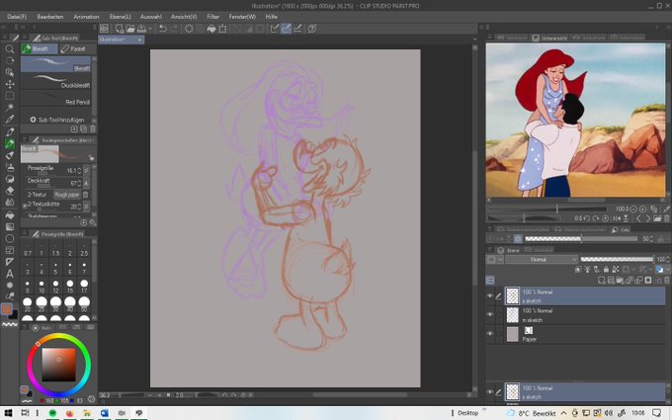Click the New file icon in command bar
The image size is (672, 420).
(120, 29)
